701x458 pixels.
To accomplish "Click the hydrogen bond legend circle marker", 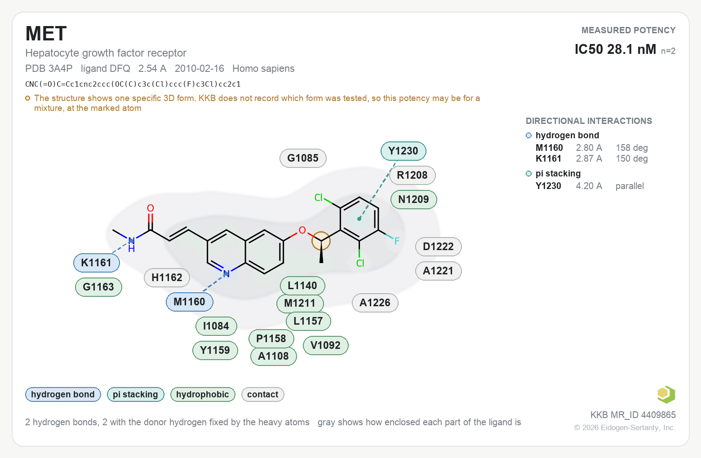I will (529, 135).
